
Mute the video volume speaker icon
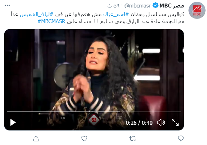[161, 123]
